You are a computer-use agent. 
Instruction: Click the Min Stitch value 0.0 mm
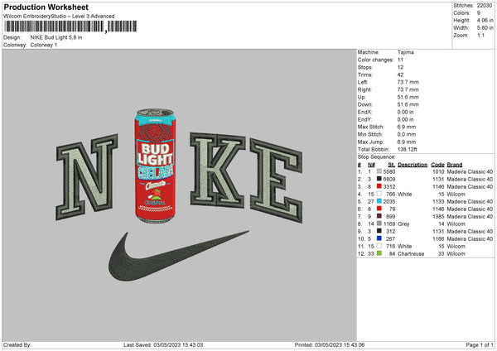click(408, 134)
